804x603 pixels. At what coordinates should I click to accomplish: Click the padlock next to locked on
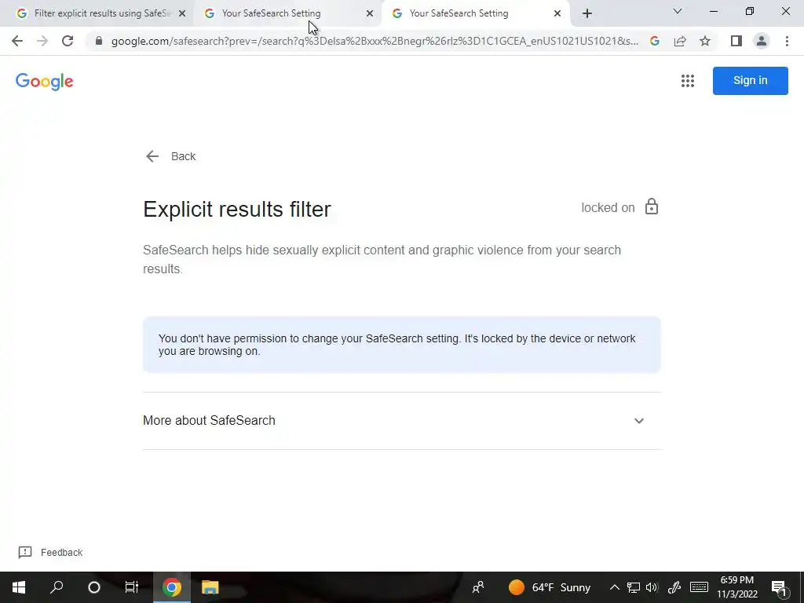(652, 206)
